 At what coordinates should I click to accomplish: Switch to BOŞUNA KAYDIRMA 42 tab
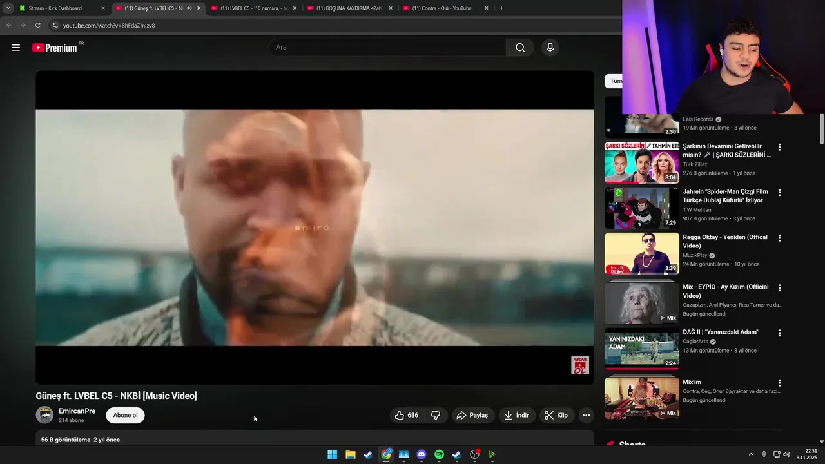[x=350, y=8]
